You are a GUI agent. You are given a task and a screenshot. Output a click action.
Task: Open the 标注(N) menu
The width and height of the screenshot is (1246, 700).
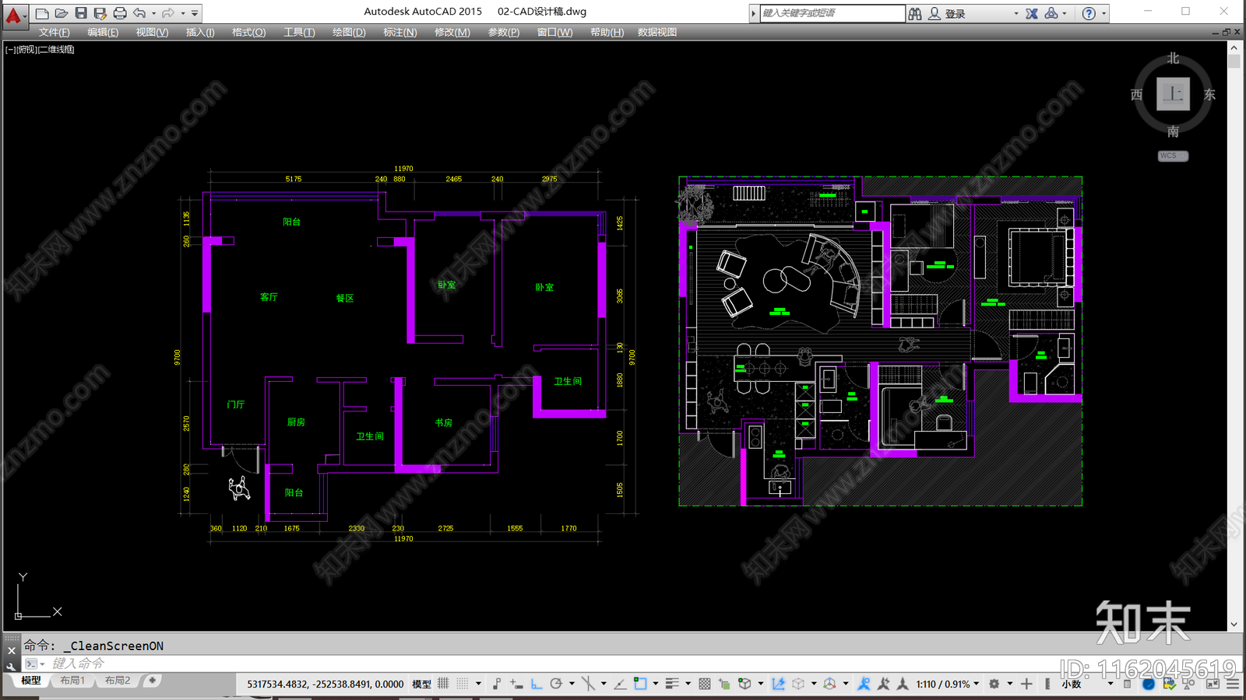[x=400, y=32]
